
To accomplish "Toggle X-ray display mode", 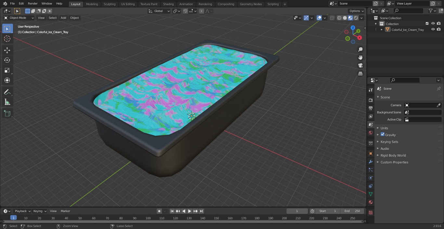I will pos(332,18).
